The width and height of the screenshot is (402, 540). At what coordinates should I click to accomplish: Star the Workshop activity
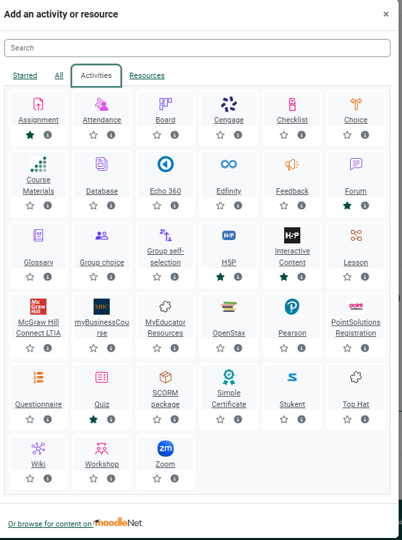click(94, 478)
